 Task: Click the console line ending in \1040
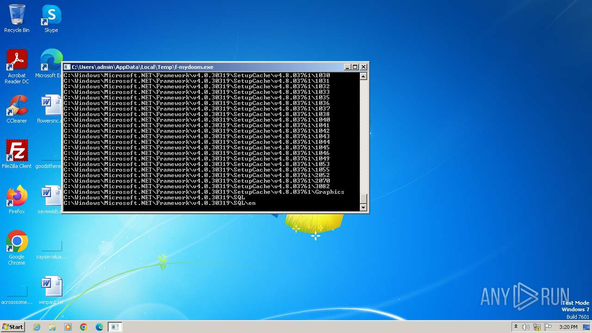pos(197,120)
